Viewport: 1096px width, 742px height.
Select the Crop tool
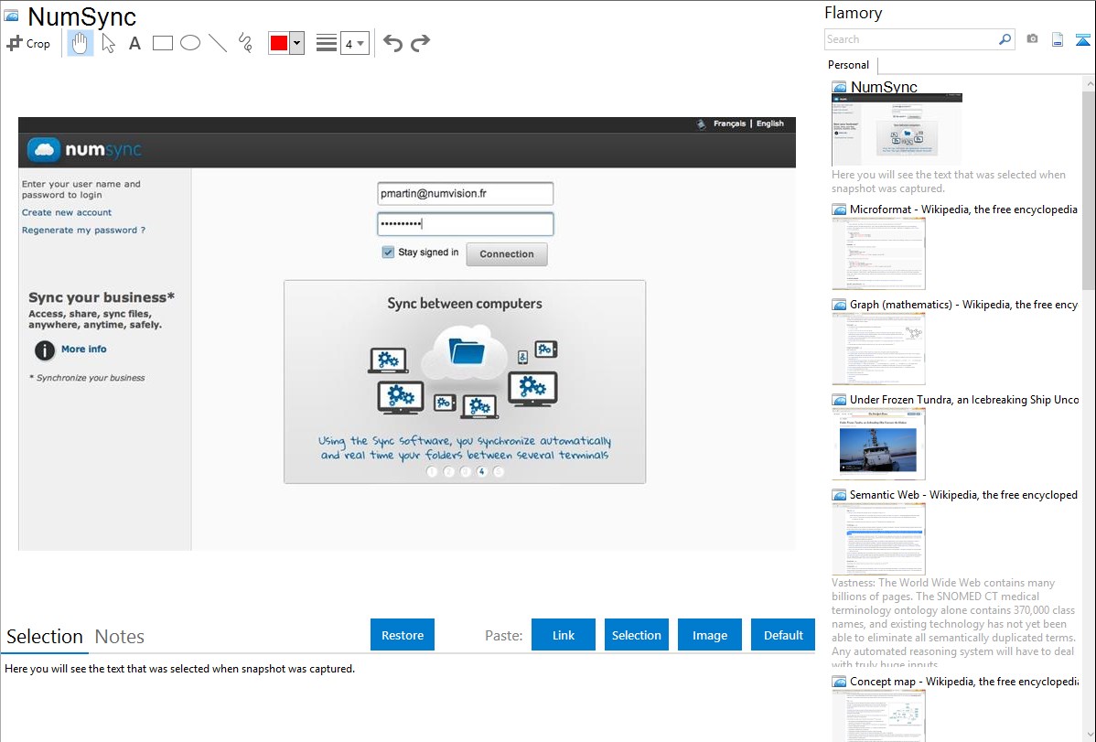click(28, 43)
